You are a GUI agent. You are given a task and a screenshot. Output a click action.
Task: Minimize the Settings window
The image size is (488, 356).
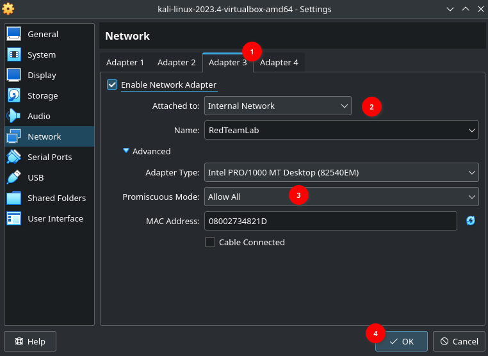450,9
